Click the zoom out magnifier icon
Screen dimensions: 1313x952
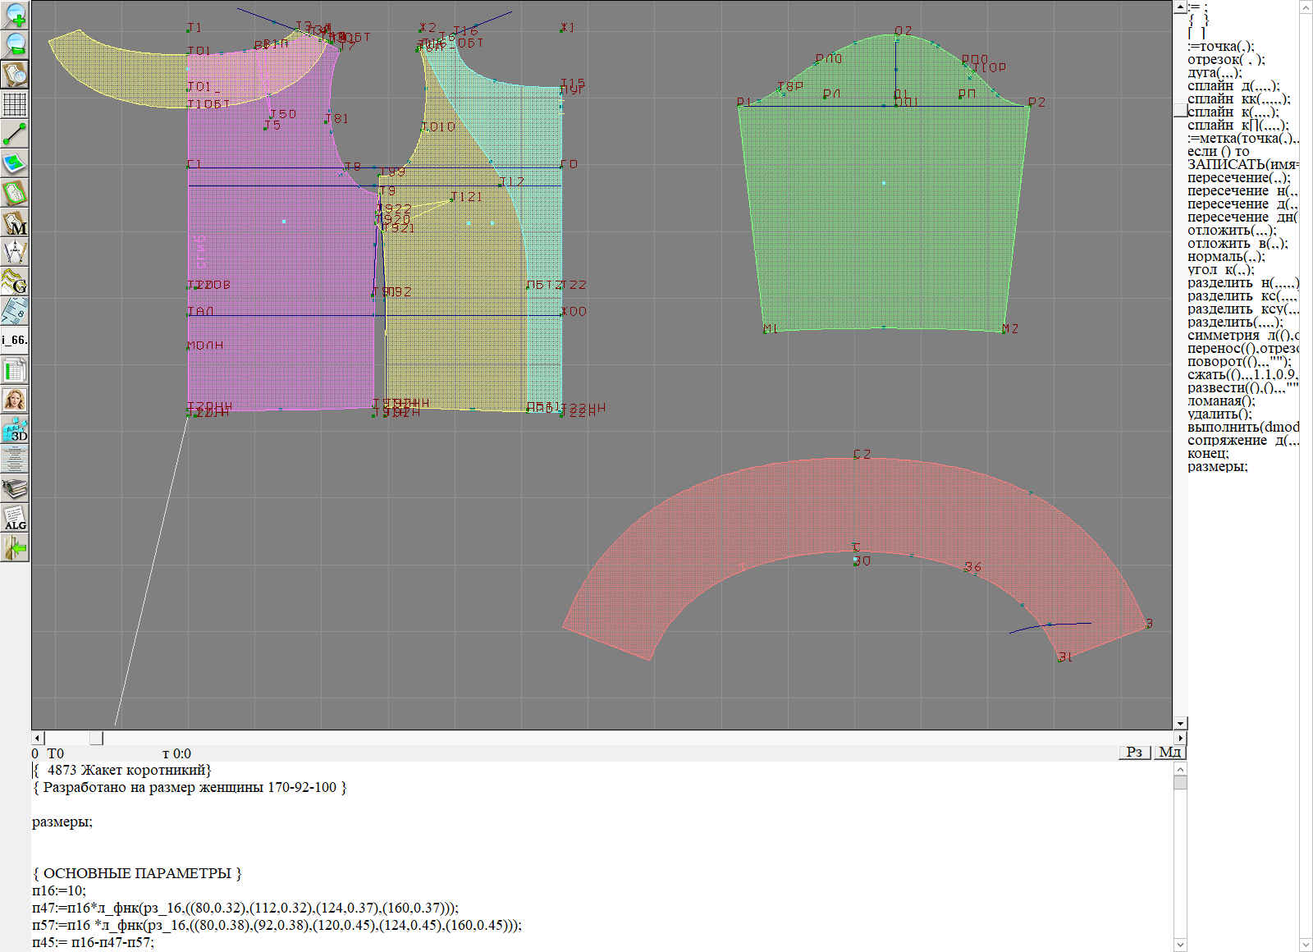pos(15,44)
